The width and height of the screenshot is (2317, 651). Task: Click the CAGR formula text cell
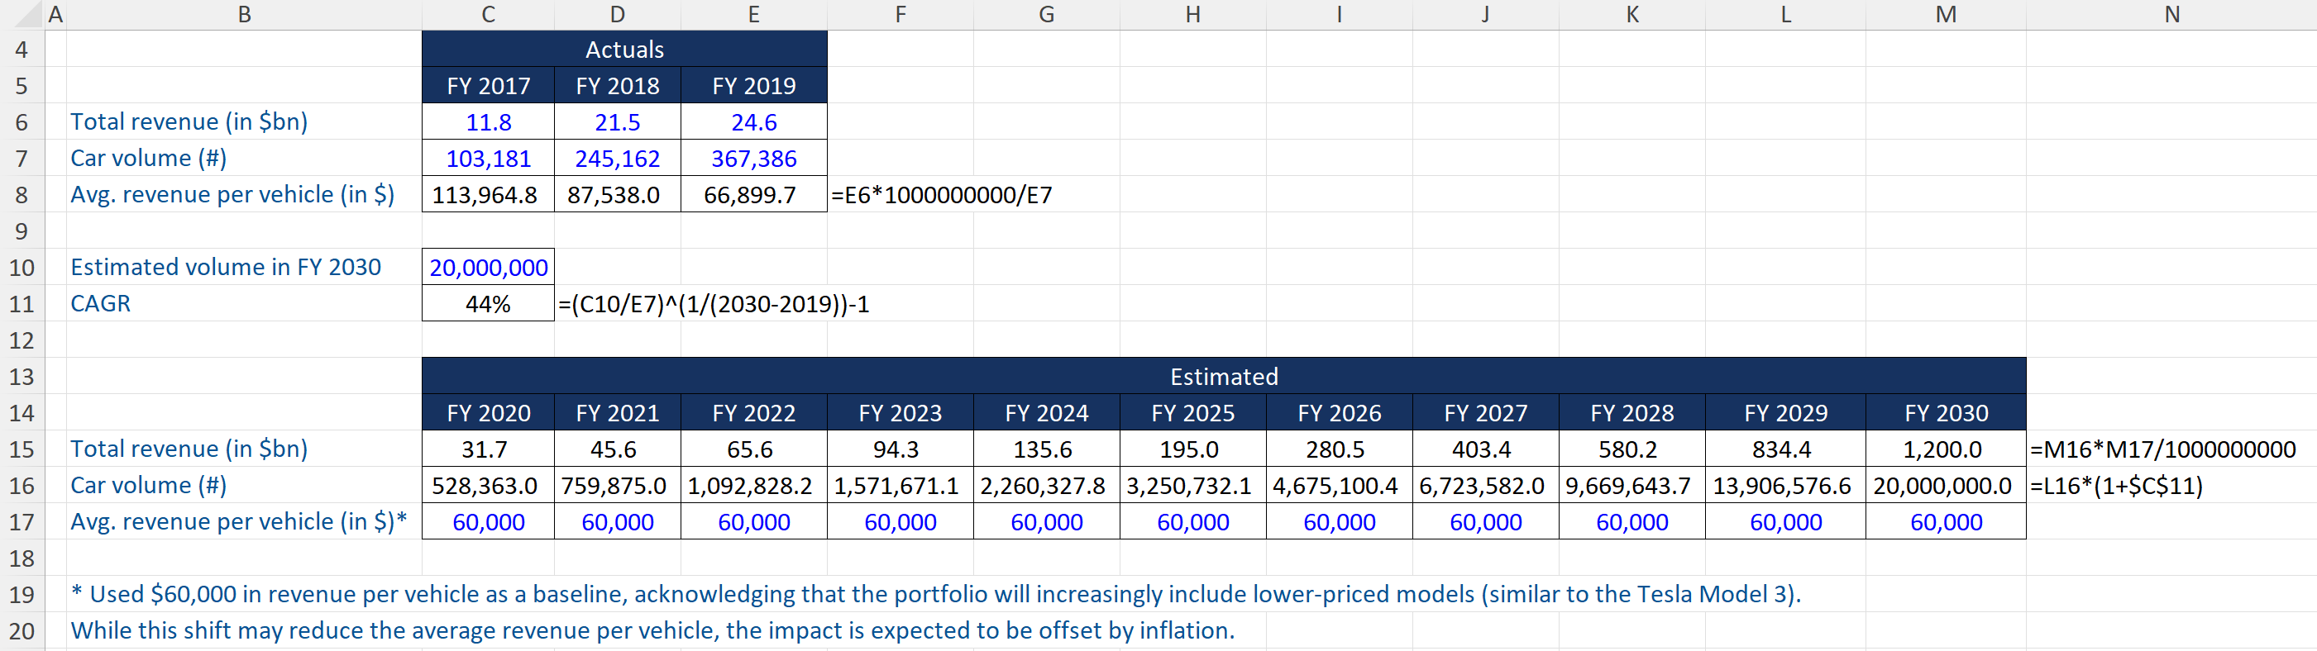714,304
